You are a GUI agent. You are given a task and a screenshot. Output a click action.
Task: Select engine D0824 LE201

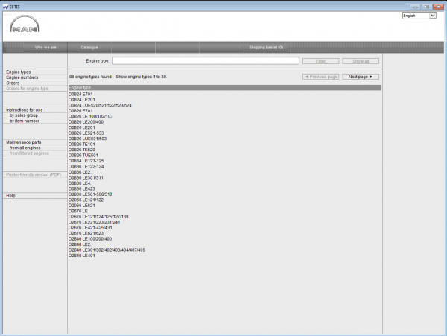click(82, 100)
